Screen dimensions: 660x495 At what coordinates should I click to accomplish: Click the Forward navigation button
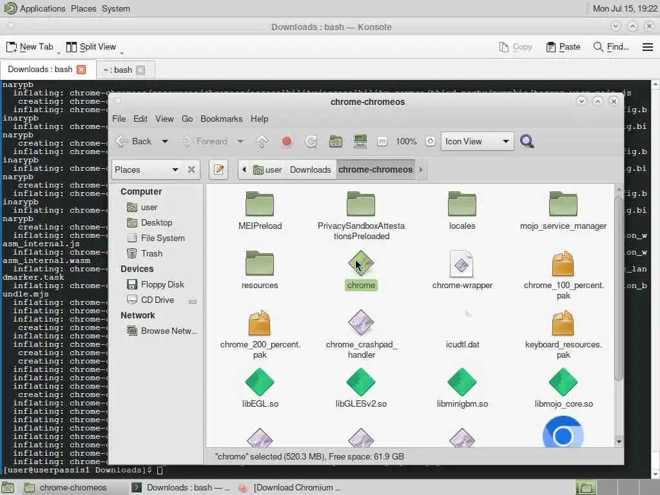(x=204, y=141)
